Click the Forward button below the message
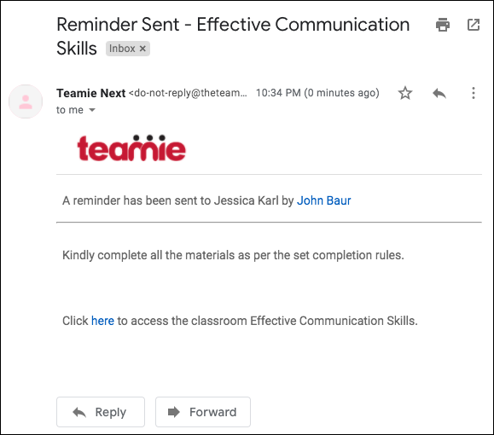Screen dimensions: 494x435 [x=203, y=412]
